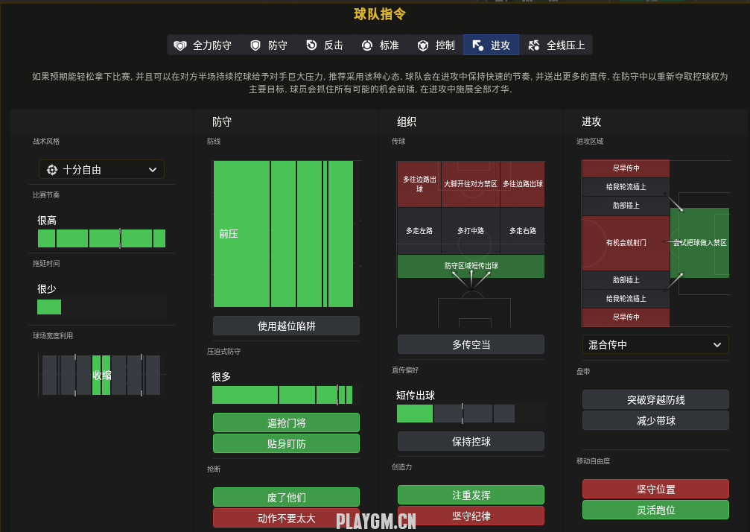Viewport: 750px width, 532px height.
Task: Click the 防守 shield icon
Action: click(x=255, y=45)
